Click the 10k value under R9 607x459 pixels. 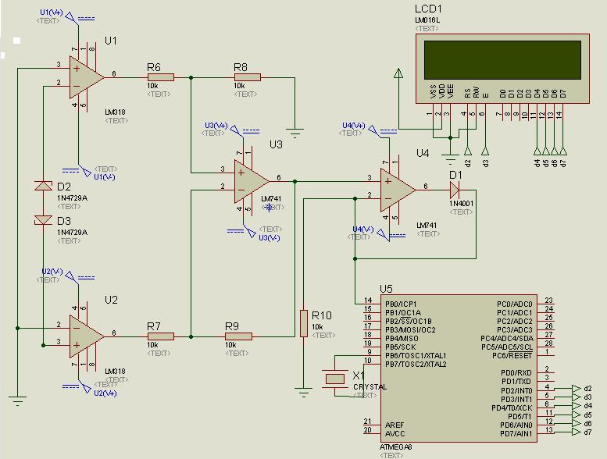[230, 345]
